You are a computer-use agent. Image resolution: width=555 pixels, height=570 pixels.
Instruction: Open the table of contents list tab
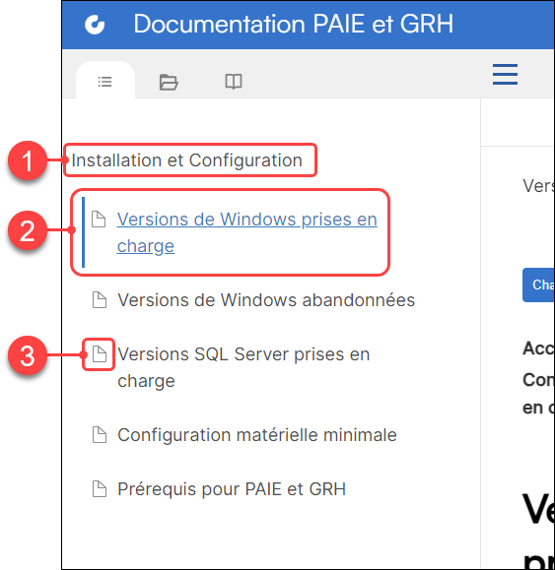[105, 82]
